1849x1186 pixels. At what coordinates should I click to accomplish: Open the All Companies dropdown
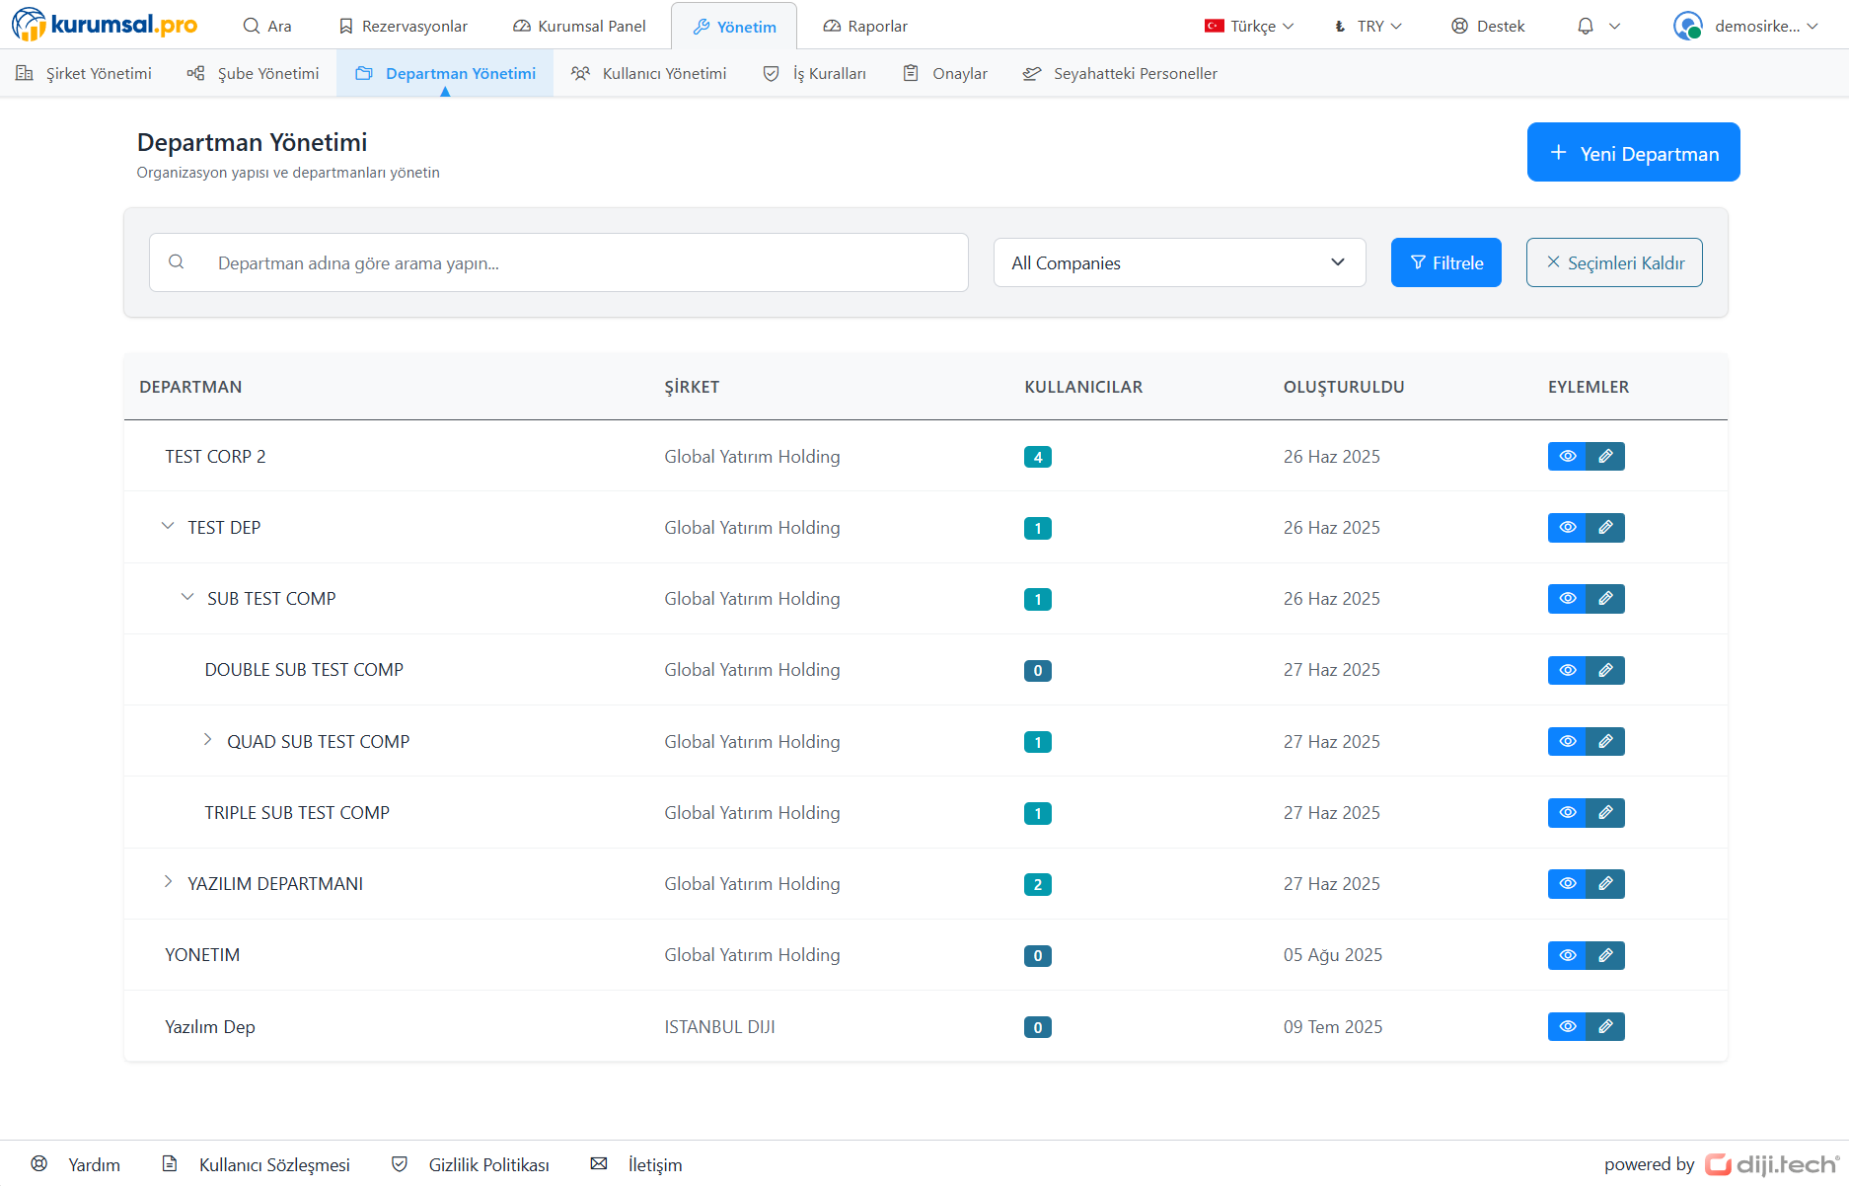(x=1179, y=262)
